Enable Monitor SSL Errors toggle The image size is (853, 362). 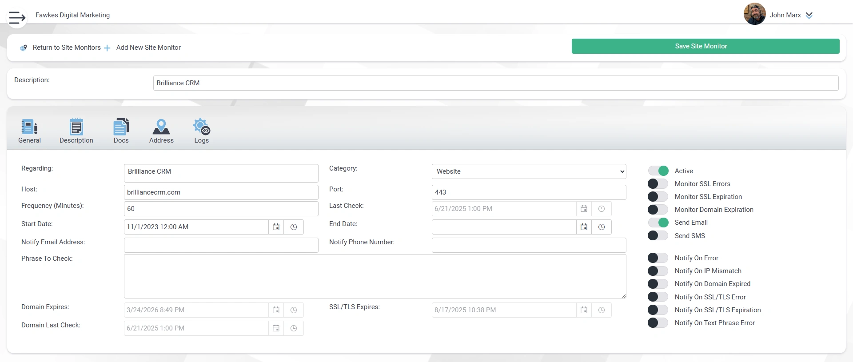click(x=658, y=184)
